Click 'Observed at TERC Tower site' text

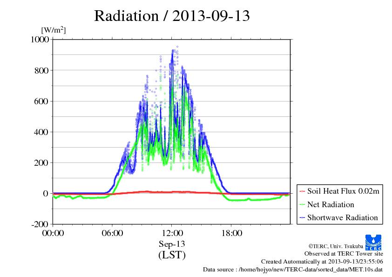pyautogui.click(x=344, y=254)
